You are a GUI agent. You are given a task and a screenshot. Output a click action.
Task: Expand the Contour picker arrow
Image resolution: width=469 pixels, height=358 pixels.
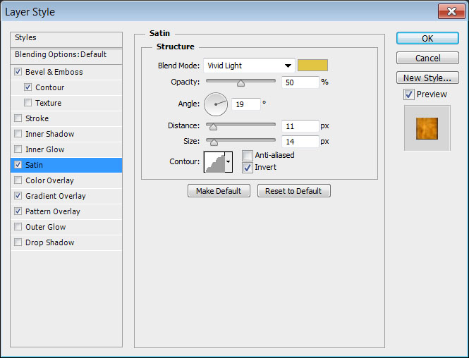coord(229,161)
